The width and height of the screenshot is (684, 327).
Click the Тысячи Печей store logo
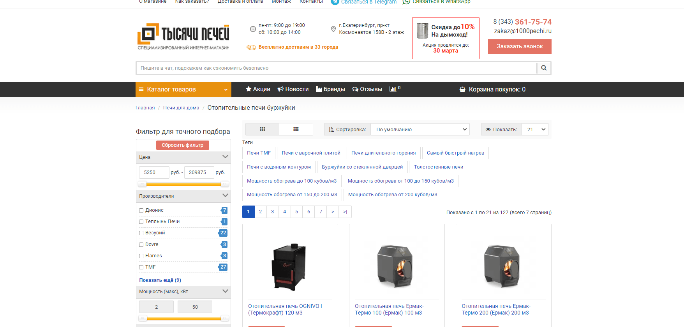183,37
